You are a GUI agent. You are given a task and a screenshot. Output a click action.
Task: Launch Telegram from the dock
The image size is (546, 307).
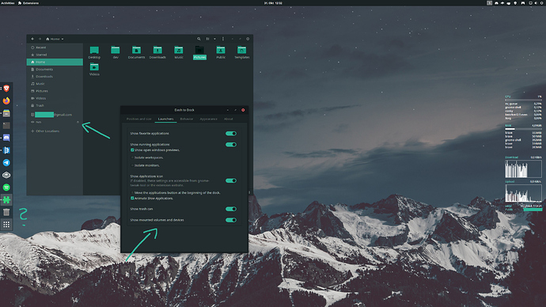pos(6,162)
